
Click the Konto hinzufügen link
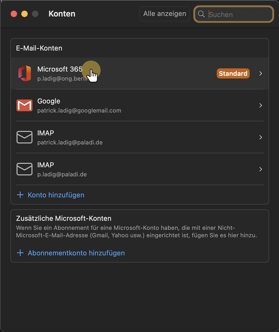click(x=56, y=195)
